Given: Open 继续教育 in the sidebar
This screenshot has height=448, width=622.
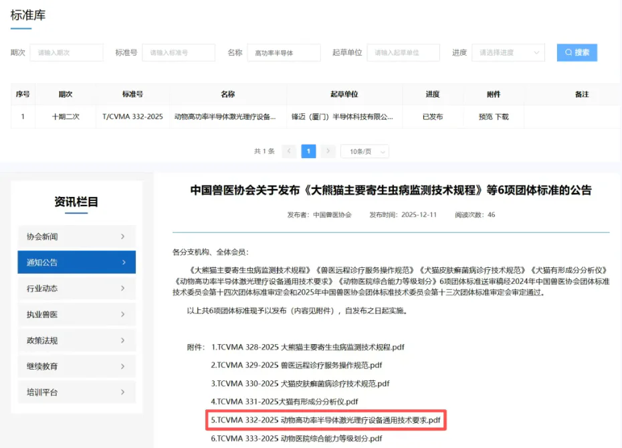Looking at the screenshot, I should pos(76,366).
